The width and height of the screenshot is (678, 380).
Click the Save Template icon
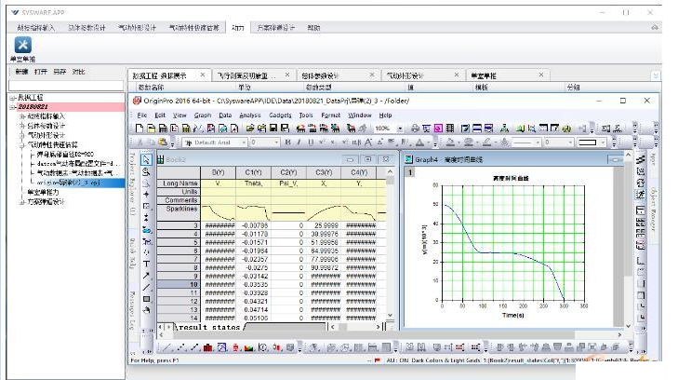[285, 129]
